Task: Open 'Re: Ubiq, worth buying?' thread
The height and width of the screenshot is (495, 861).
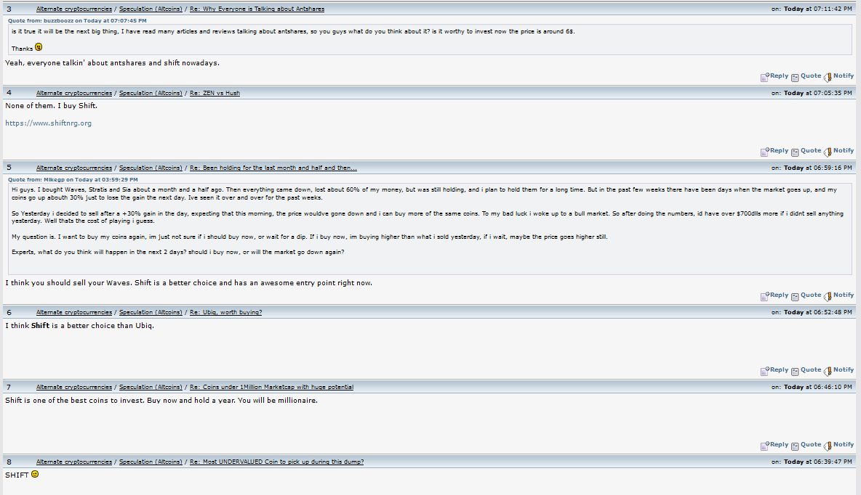Action: (225, 312)
